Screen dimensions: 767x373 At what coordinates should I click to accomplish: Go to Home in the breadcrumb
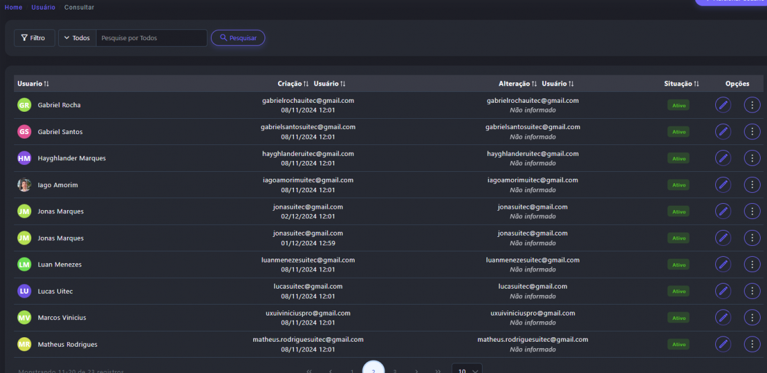point(13,7)
